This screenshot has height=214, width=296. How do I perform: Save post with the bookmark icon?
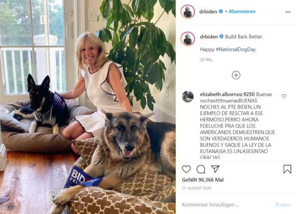pyautogui.click(x=287, y=169)
